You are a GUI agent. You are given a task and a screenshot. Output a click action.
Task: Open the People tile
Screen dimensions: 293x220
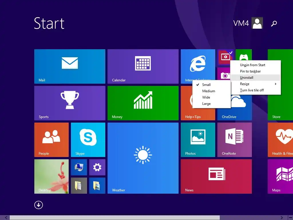52,140
